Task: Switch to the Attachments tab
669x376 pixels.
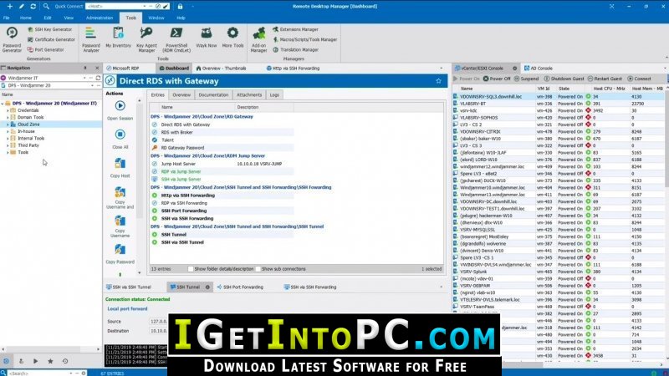Action: point(249,95)
